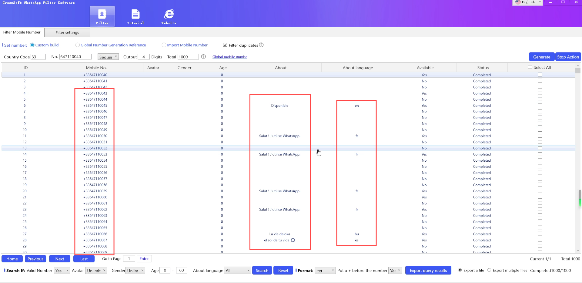Focus the Output digits input field

(x=144, y=57)
